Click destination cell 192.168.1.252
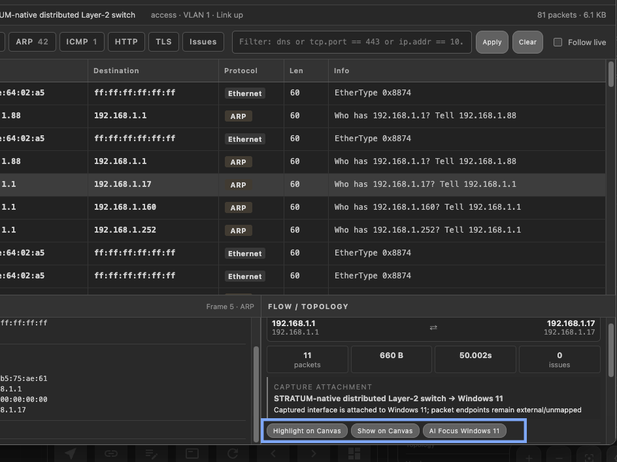The height and width of the screenshot is (462, 617). pos(125,230)
